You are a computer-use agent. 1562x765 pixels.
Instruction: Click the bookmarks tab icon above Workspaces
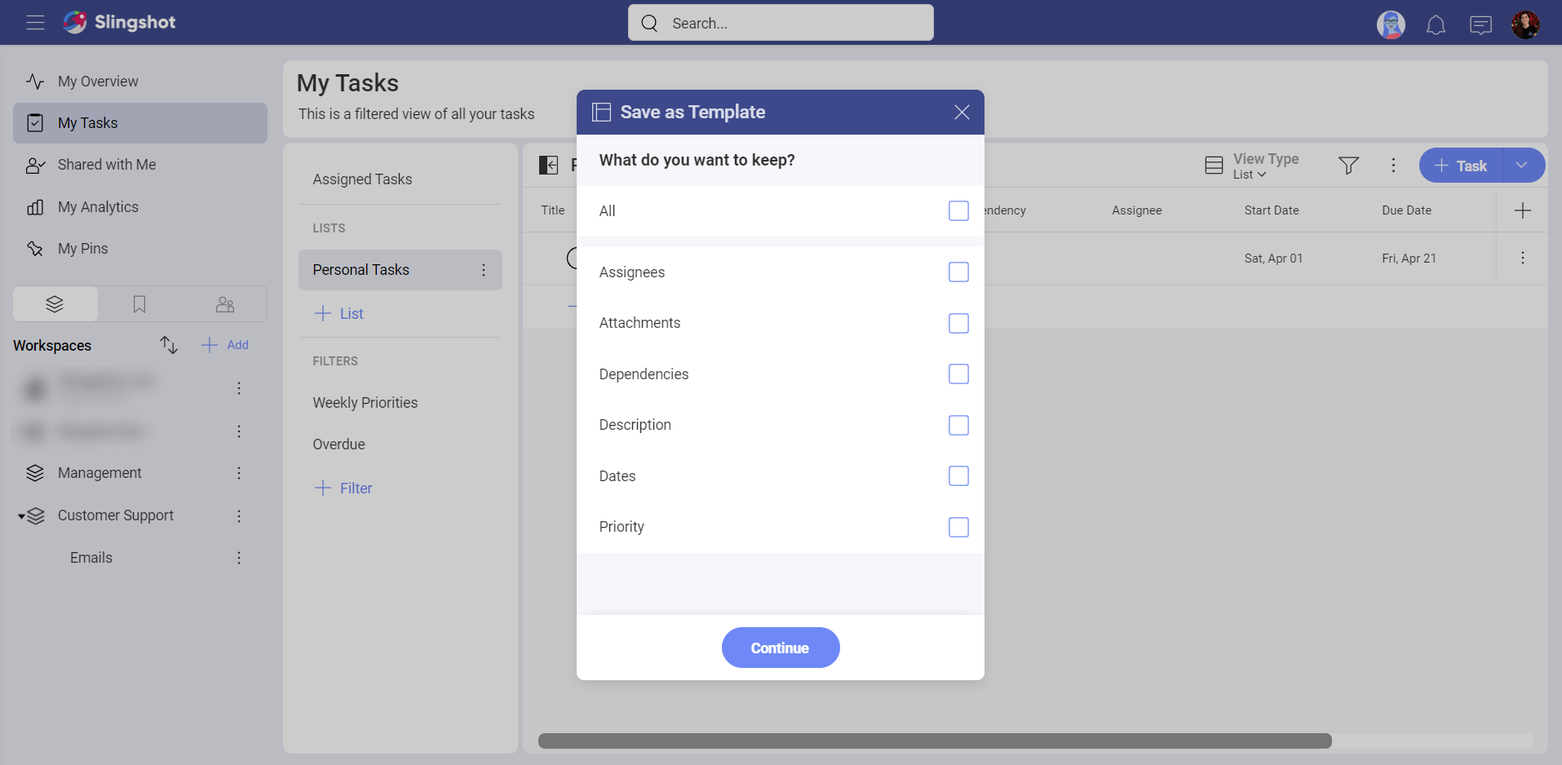point(139,303)
